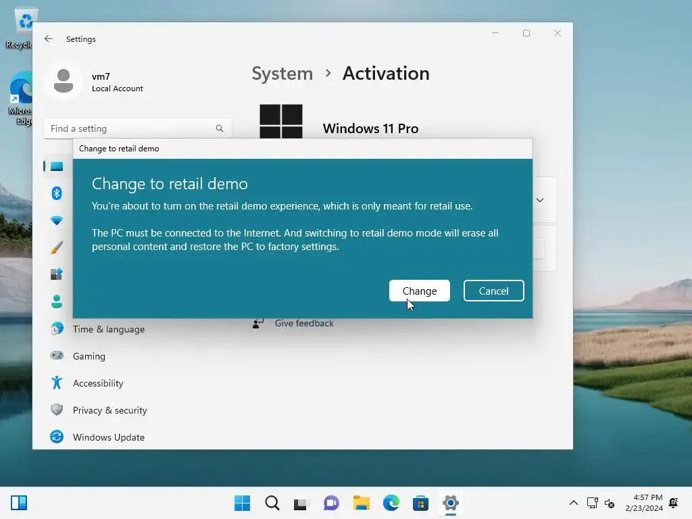The height and width of the screenshot is (519, 692).
Task: Click System in the breadcrumb
Action: click(x=282, y=73)
